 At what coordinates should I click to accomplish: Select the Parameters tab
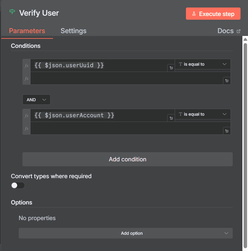click(27, 31)
